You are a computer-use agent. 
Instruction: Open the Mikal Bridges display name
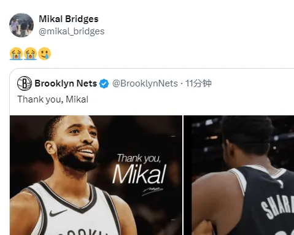69,19
